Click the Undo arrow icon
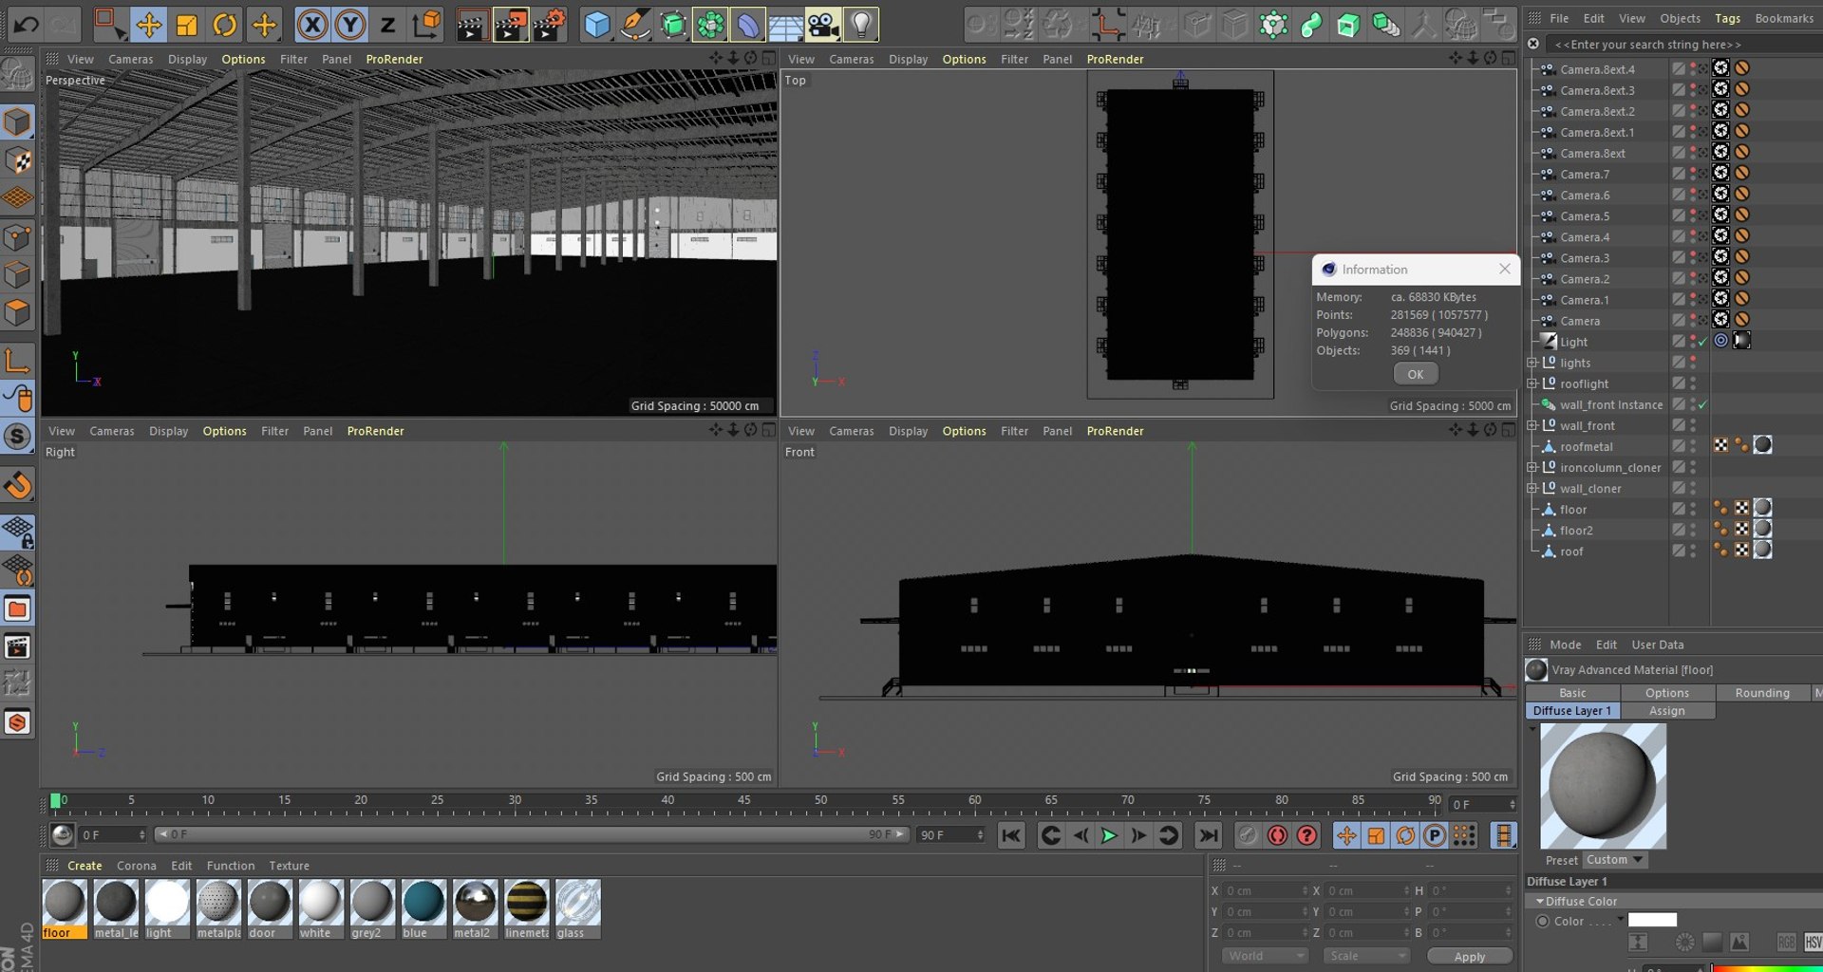1823x972 pixels. pyautogui.click(x=26, y=25)
